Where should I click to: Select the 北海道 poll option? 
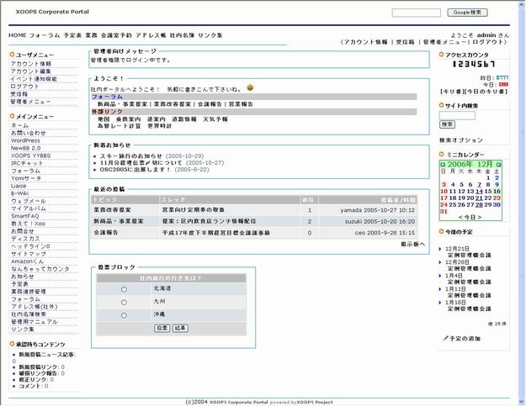(125, 289)
